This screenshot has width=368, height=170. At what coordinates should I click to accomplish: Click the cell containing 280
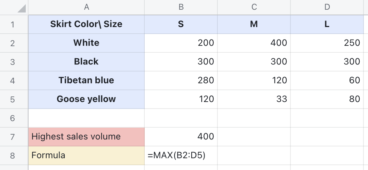point(181,80)
